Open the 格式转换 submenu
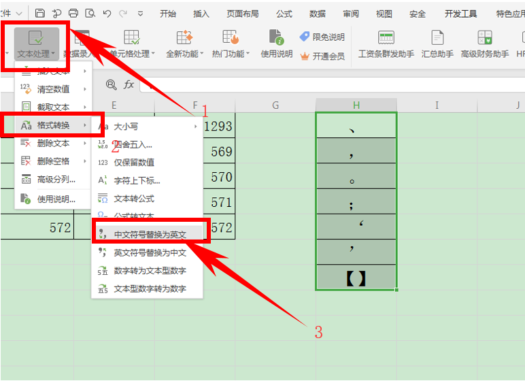This screenshot has width=525, height=381. tap(53, 125)
